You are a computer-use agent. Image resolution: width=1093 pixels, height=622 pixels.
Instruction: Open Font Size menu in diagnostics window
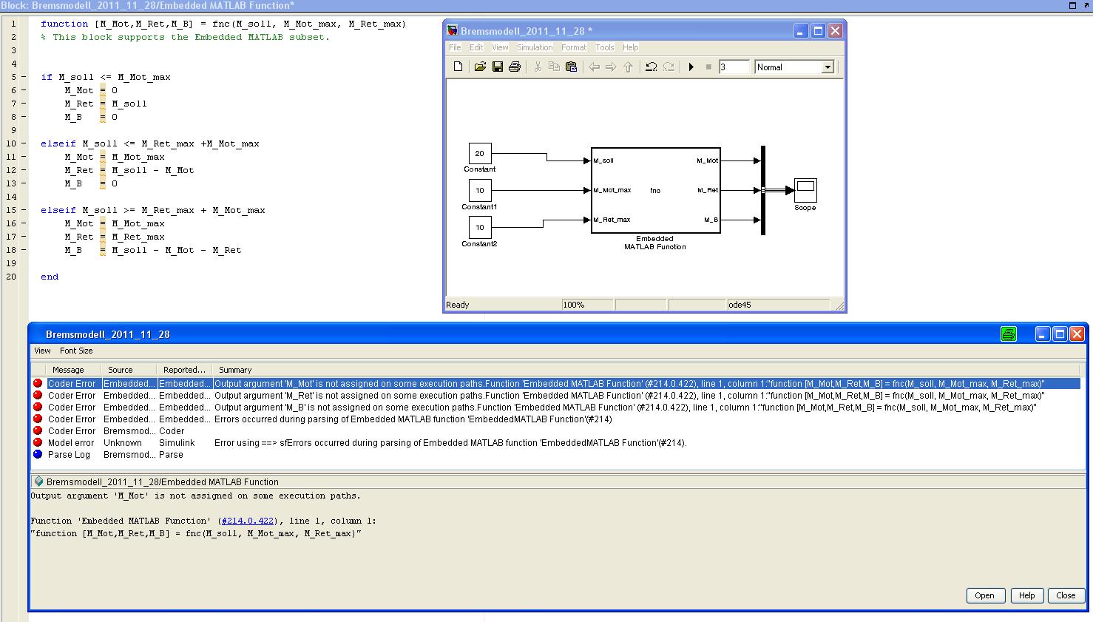click(x=76, y=351)
